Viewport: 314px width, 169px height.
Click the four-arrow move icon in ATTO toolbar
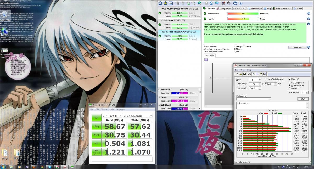click(x=257, y=74)
